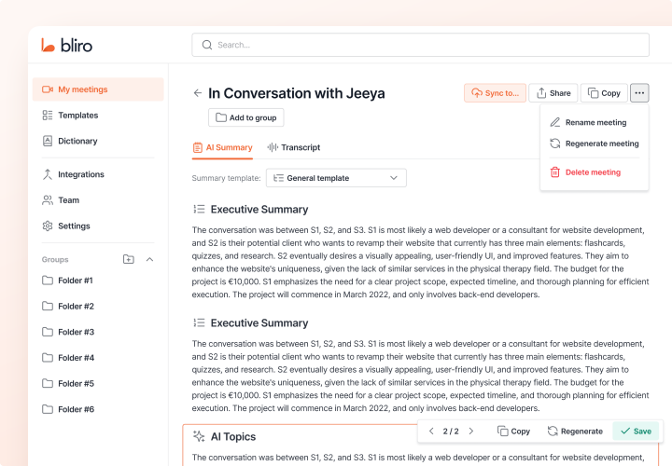Open My meetings in sidebar
Image resolution: width=672 pixels, height=466 pixels.
[98, 89]
